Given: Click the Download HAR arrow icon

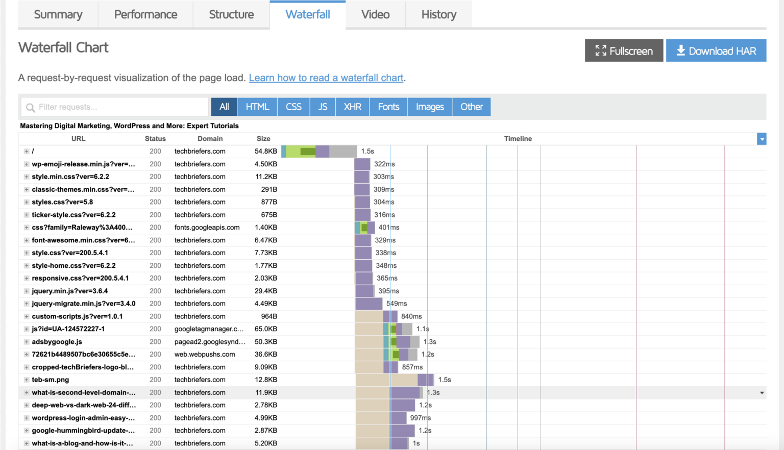Looking at the screenshot, I should coord(680,51).
